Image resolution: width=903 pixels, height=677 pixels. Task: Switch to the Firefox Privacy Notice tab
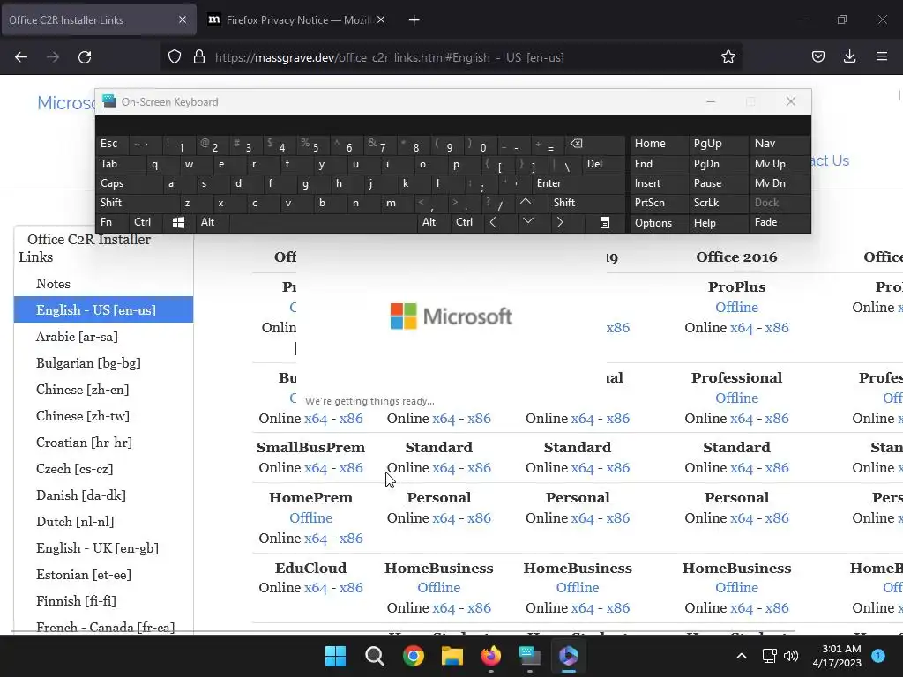(x=297, y=20)
